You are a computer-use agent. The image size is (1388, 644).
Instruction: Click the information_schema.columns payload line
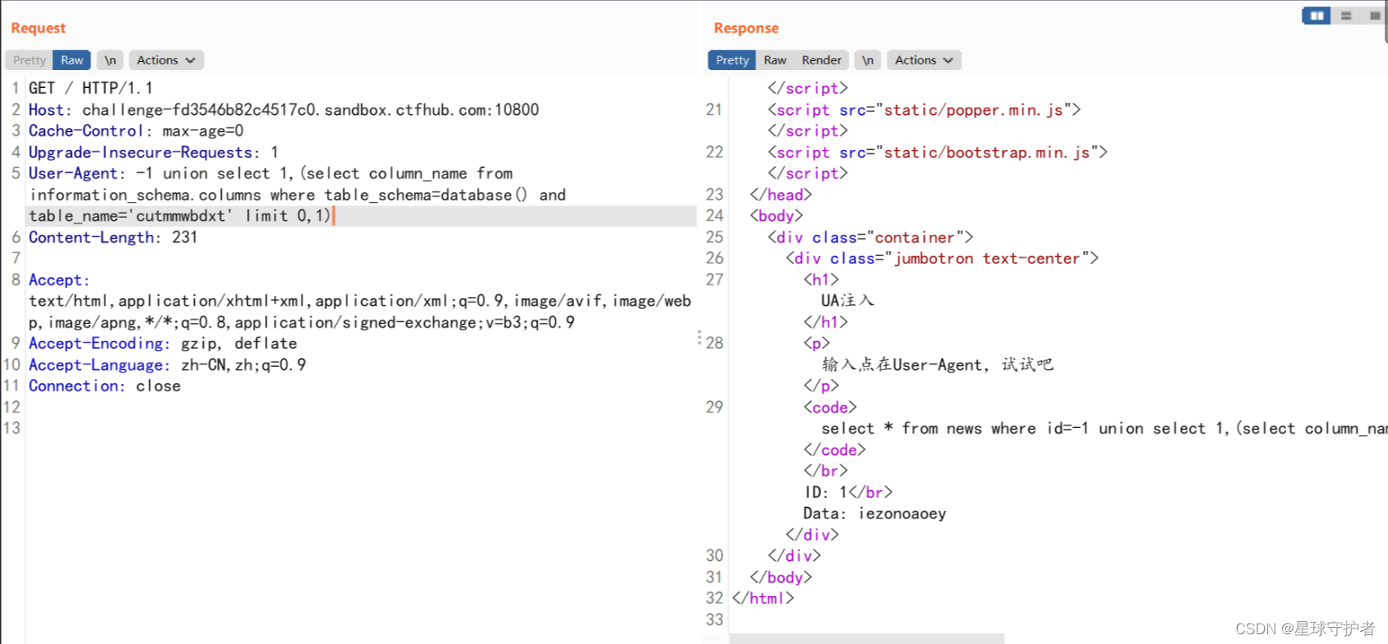click(298, 195)
